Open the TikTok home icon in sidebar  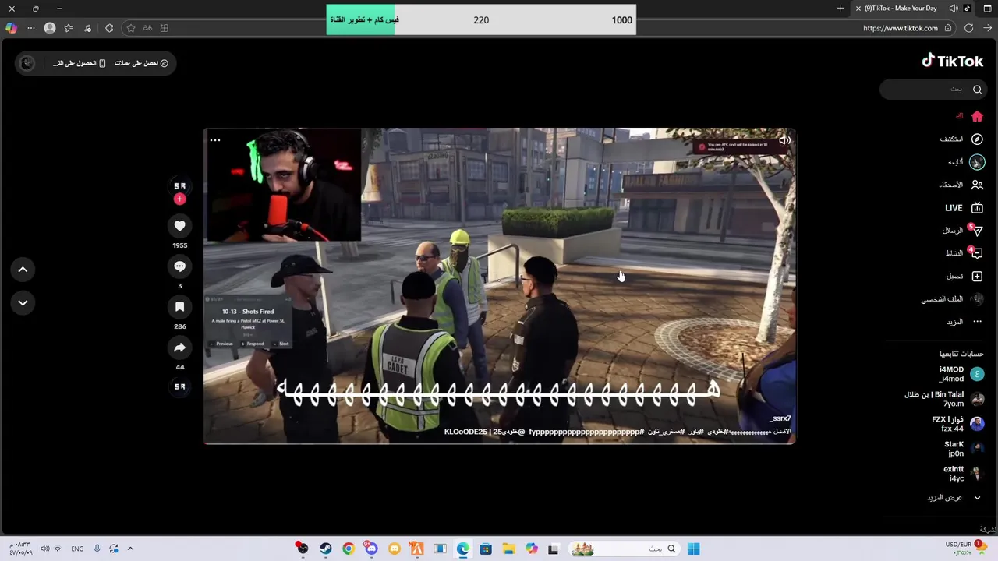point(977,116)
